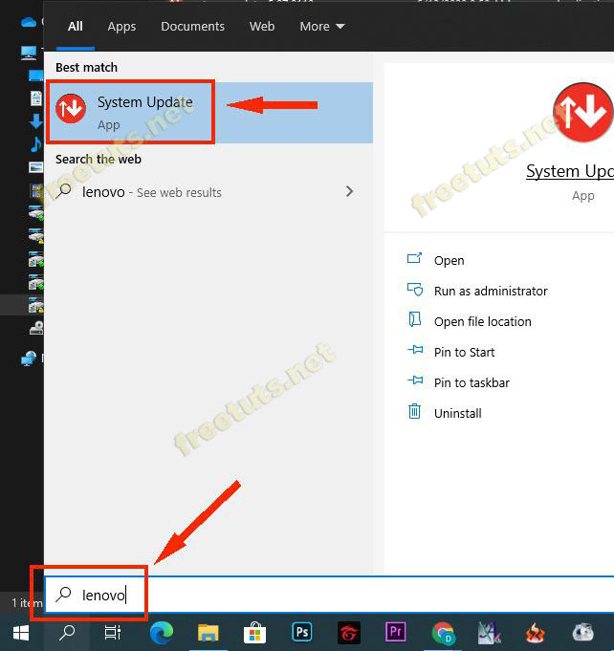Launch Garena from the taskbar

(349, 633)
